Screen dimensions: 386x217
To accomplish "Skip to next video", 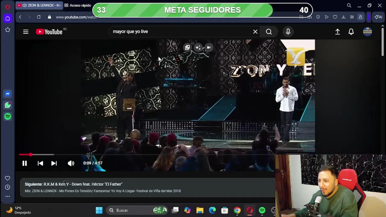I will [54, 163].
